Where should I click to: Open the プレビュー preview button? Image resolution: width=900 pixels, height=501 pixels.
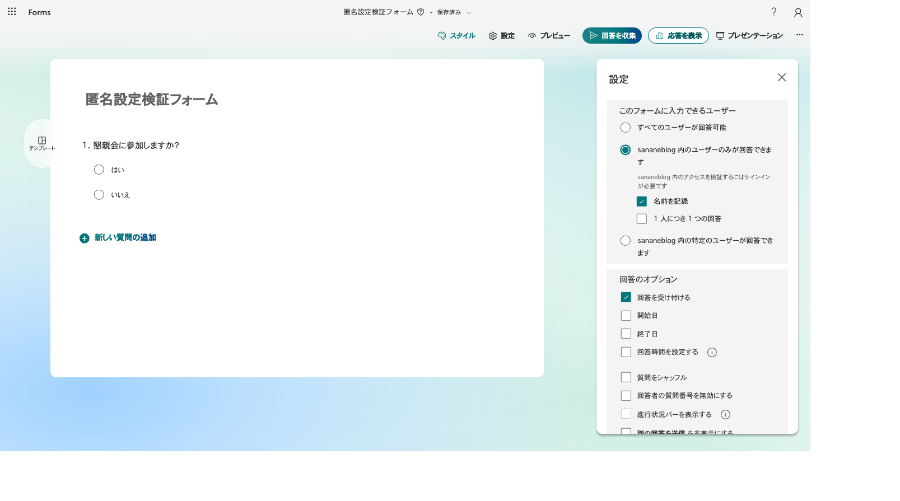point(549,36)
